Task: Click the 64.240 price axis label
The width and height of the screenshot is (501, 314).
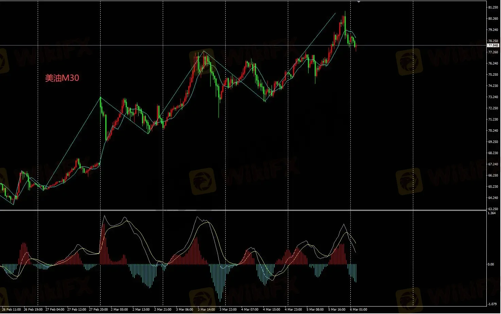Action: coord(493,198)
